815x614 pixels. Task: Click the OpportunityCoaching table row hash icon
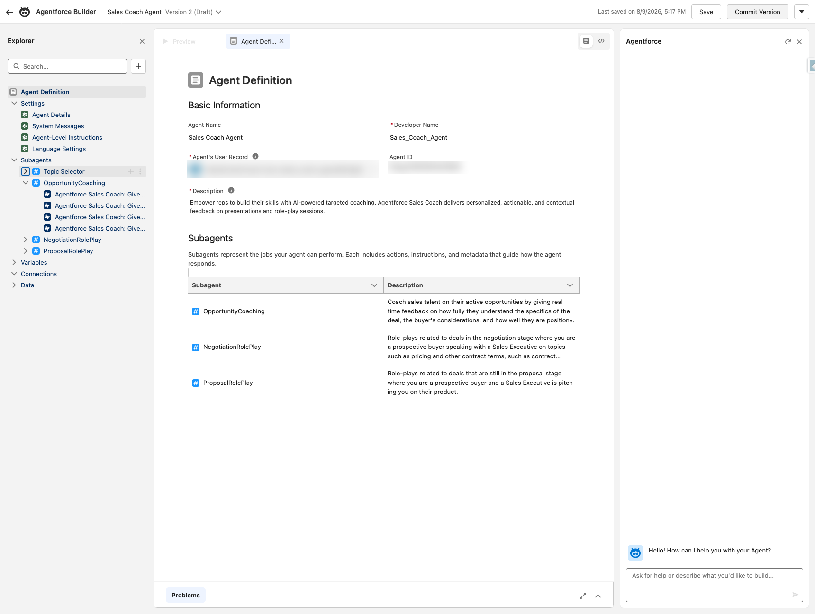coord(196,311)
